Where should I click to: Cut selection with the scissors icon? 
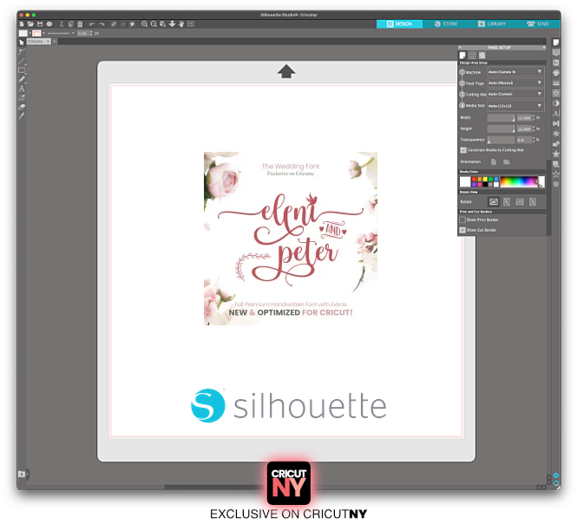(62, 24)
